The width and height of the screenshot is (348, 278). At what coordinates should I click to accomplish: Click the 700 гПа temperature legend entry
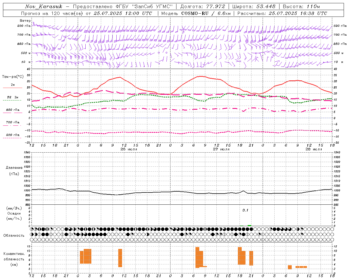[13, 122]
